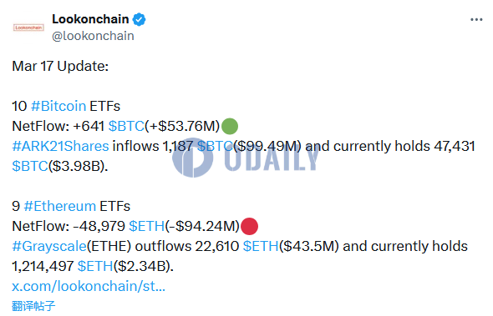This screenshot has height=316, width=493.
Task: Click the ODAILY watermark logo
Action: point(246,158)
